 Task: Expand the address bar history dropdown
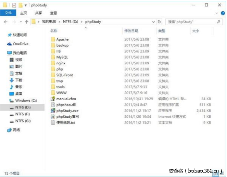point(153,22)
